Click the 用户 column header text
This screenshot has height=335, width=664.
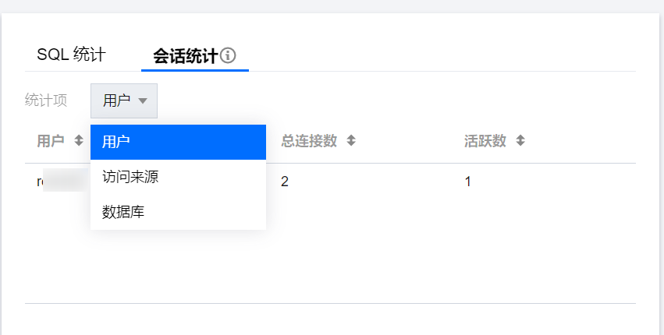[x=51, y=141]
